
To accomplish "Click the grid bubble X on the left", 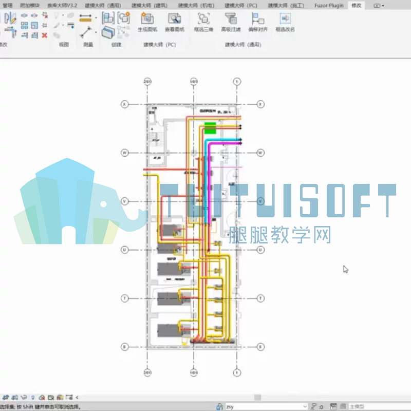I will pos(124,104).
